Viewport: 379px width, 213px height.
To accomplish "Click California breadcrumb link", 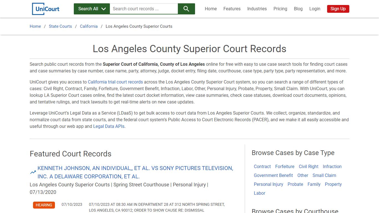I will [x=89, y=26].
